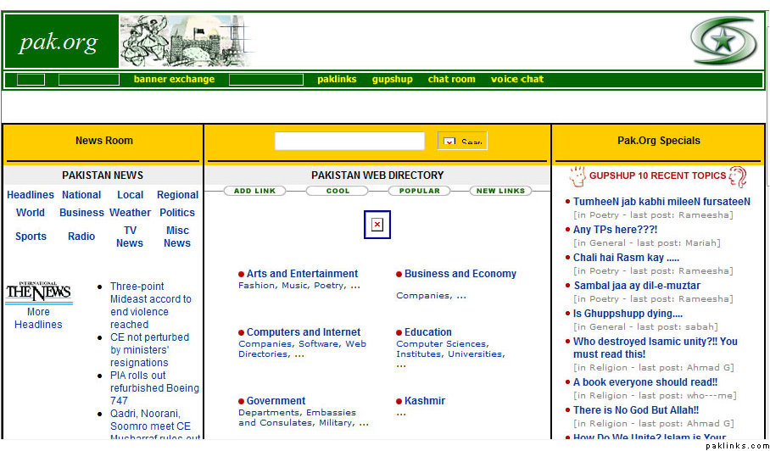Click the broken image placeholder in directory

click(x=377, y=225)
